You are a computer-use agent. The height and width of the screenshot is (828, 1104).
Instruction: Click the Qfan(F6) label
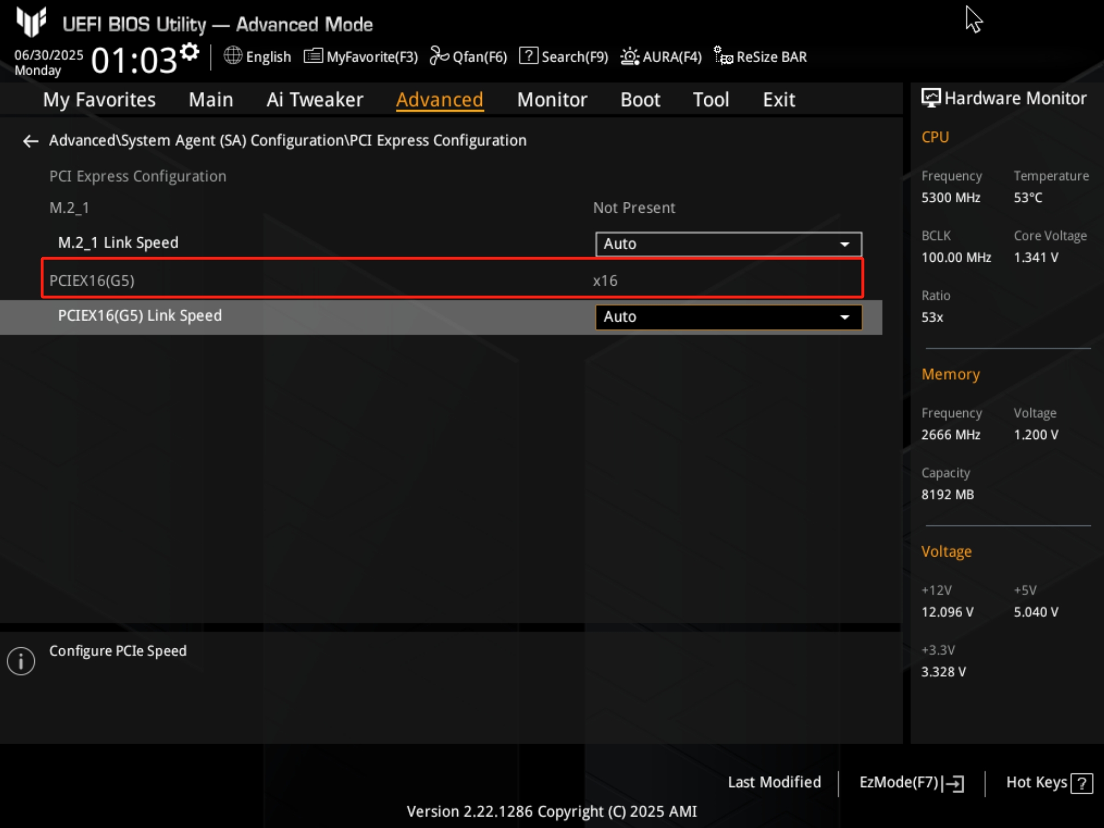click(480, 57)
